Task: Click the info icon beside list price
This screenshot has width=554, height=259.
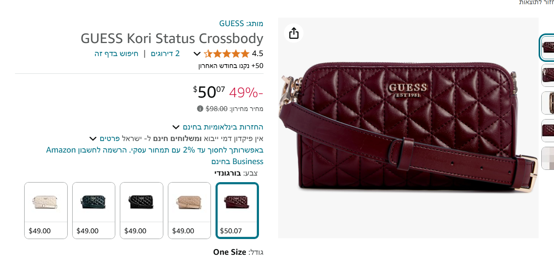Action: tap(200, 109)
